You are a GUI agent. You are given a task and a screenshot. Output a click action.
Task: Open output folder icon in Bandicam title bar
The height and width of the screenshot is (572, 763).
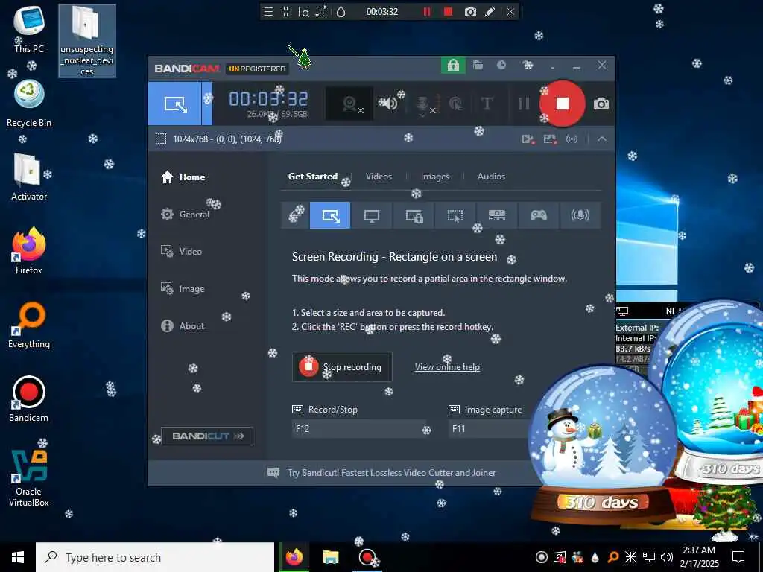click(x=478, y=66)
